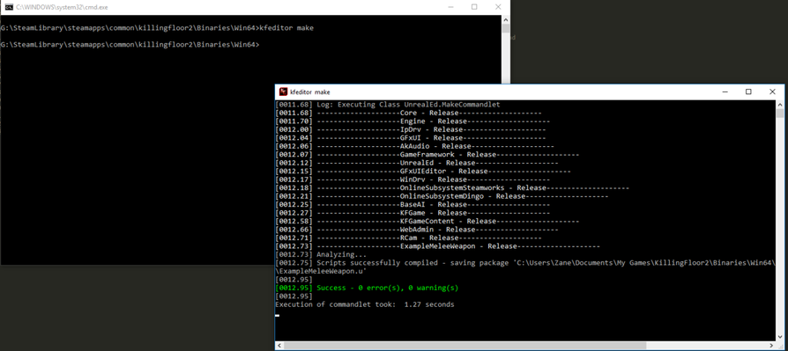
Task: Click the 'Execution of commandlet took: 1.27 seconds' line
Action: pos(365,304)
